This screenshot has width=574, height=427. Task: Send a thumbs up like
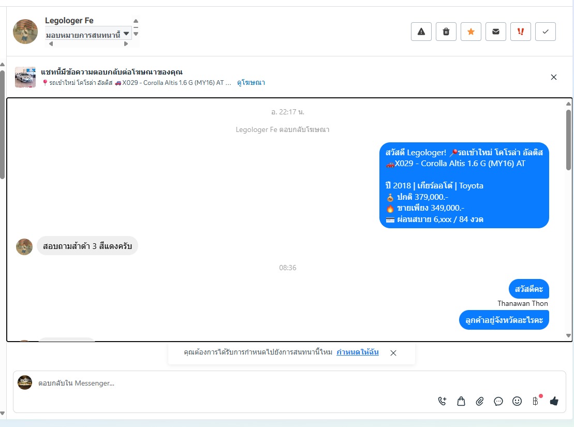(x=554, y=401)
